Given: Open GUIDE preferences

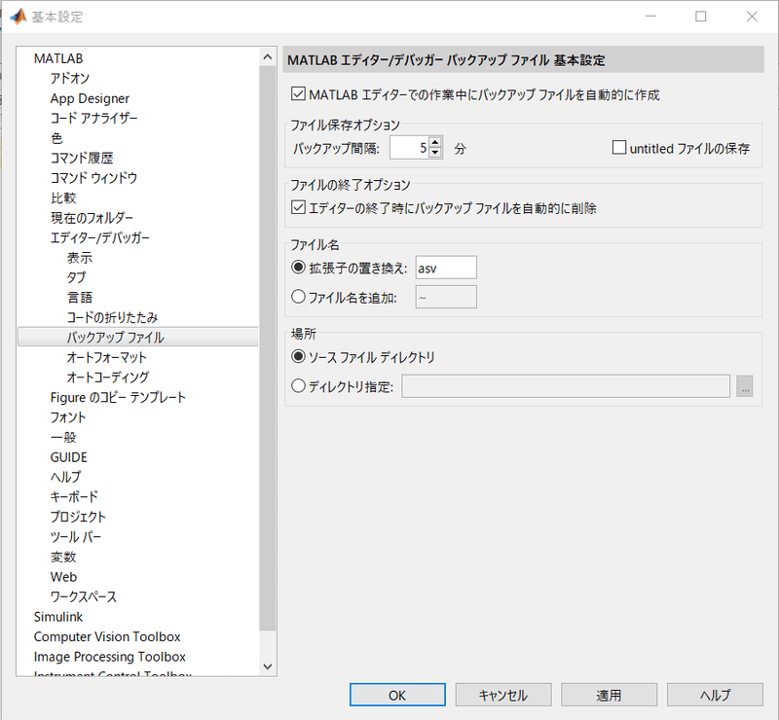Looking at the screenshot, I should click(x=68, y=457).
